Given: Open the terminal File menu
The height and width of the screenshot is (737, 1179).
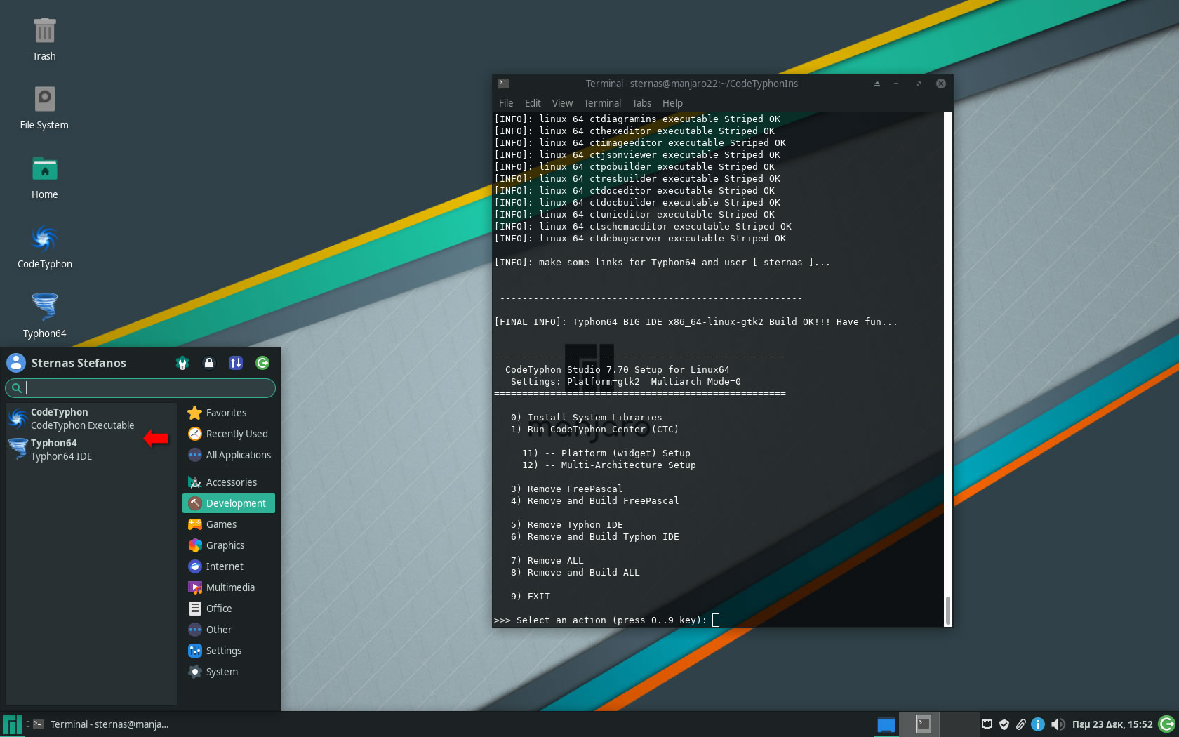Looking at the screenshot, I should (506, 103).
